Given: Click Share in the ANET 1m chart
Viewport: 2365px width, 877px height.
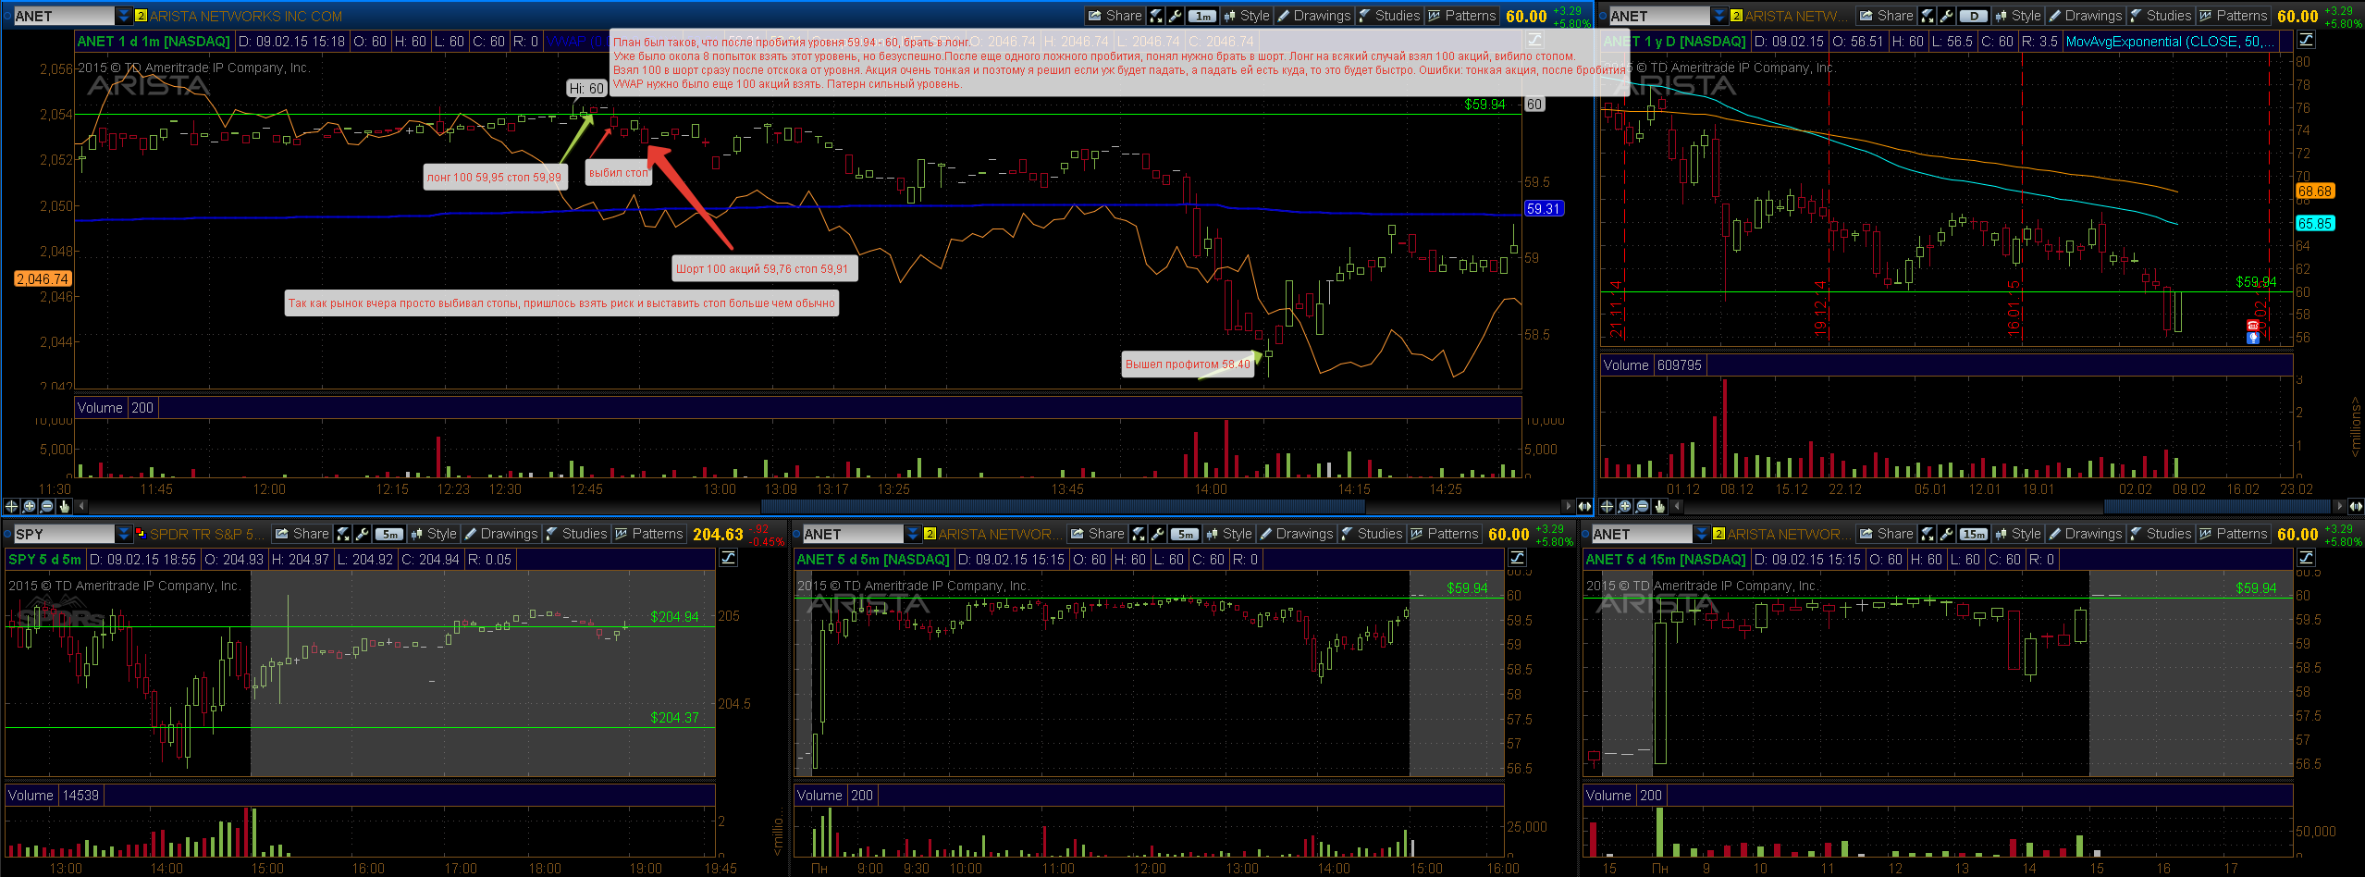Looking at the screenshot, I should point(1115,16).
